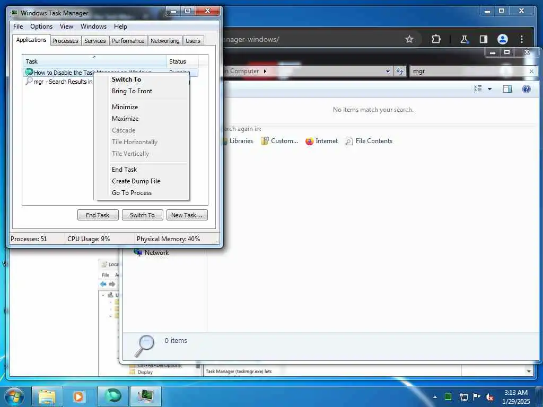Viewport: 543px width, 407px height.
Task: Open Task Manager View menu
Action: click(66, 26)
